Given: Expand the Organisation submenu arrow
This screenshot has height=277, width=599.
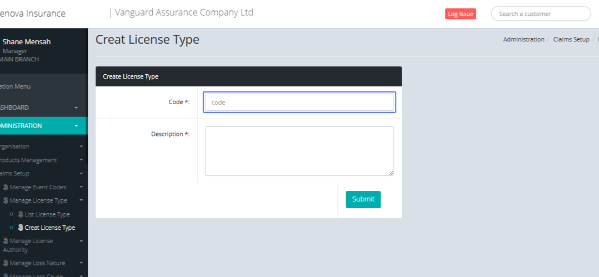Looking at the screenshot, I should (x=81, y=146).
